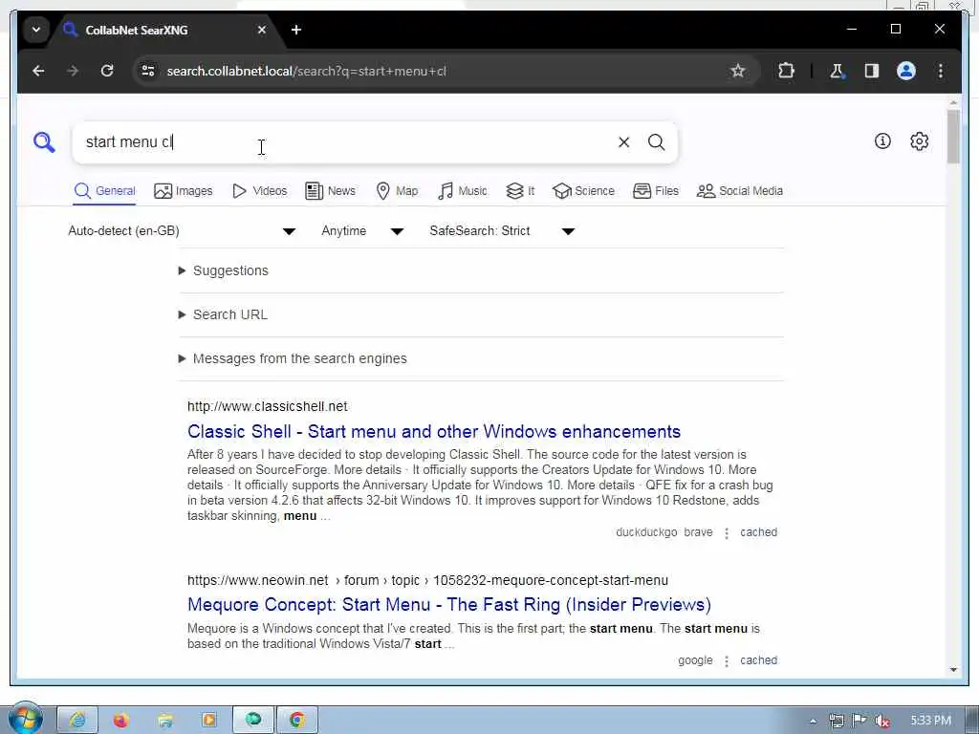This screenshot has width=979, height=734.
Task: Open preferences gear icon
Action: (919, 141)
